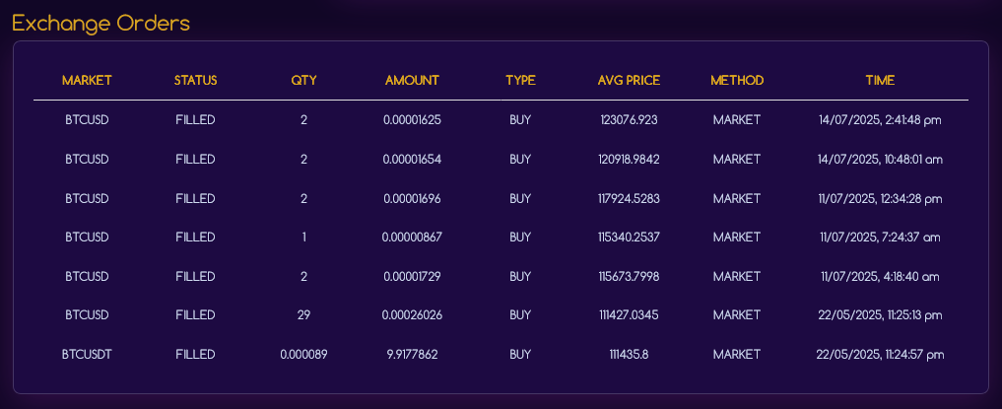Image resolution: width=1002 pixels, height=409 pixels.
Task: Click the quantity 29 cell
Action: point(303,315)
